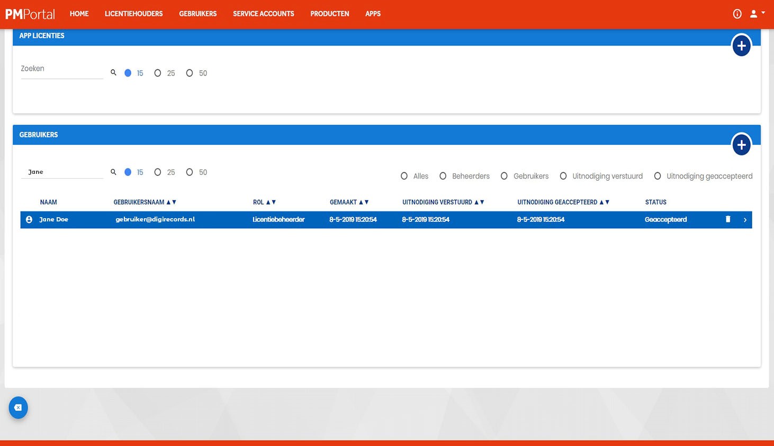
Task: Go to Service Accounts menu
Action: coord(264,14)
